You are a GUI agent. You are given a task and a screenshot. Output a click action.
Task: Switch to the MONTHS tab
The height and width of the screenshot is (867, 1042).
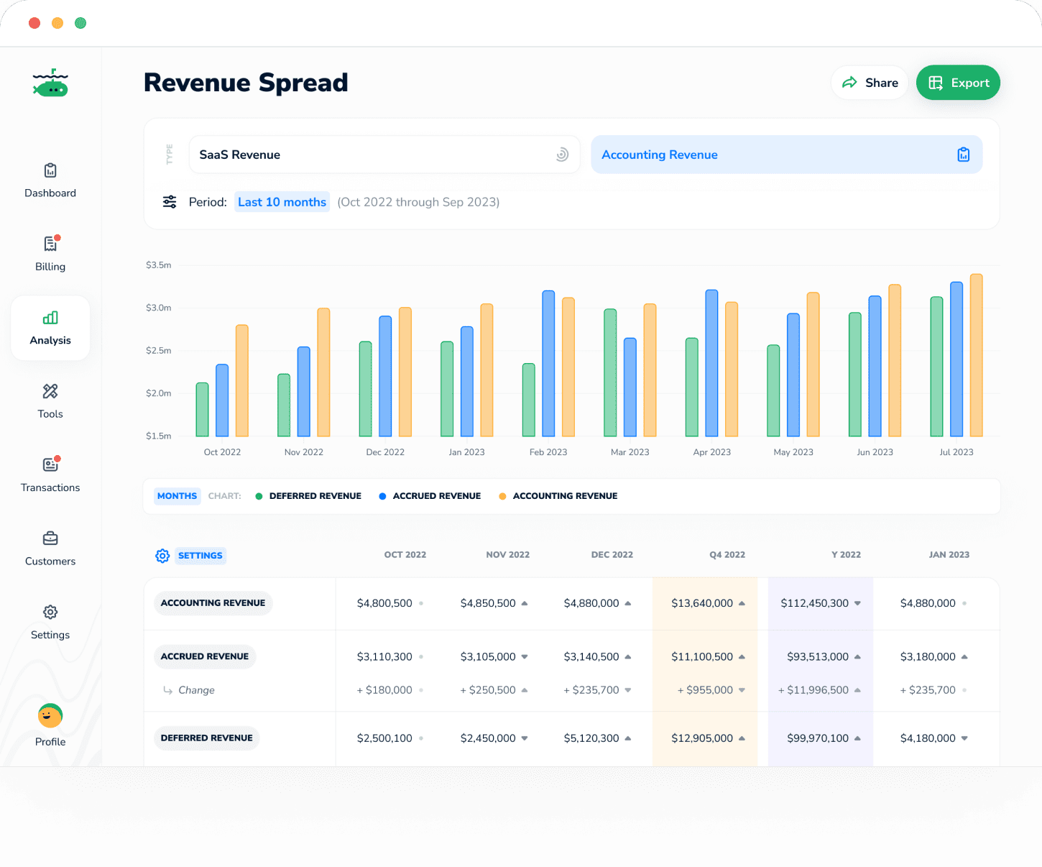click(x=177, y=496)
